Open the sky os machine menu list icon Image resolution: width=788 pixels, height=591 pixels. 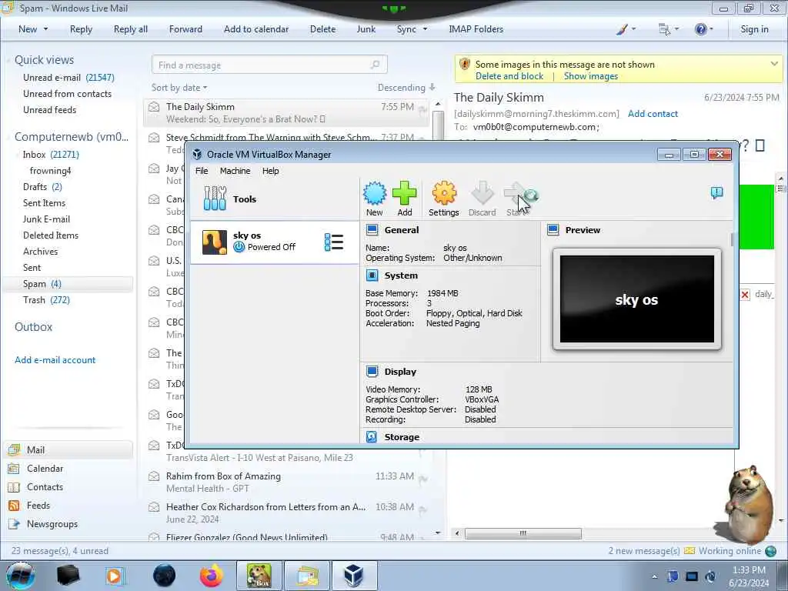tap(334, 242)
